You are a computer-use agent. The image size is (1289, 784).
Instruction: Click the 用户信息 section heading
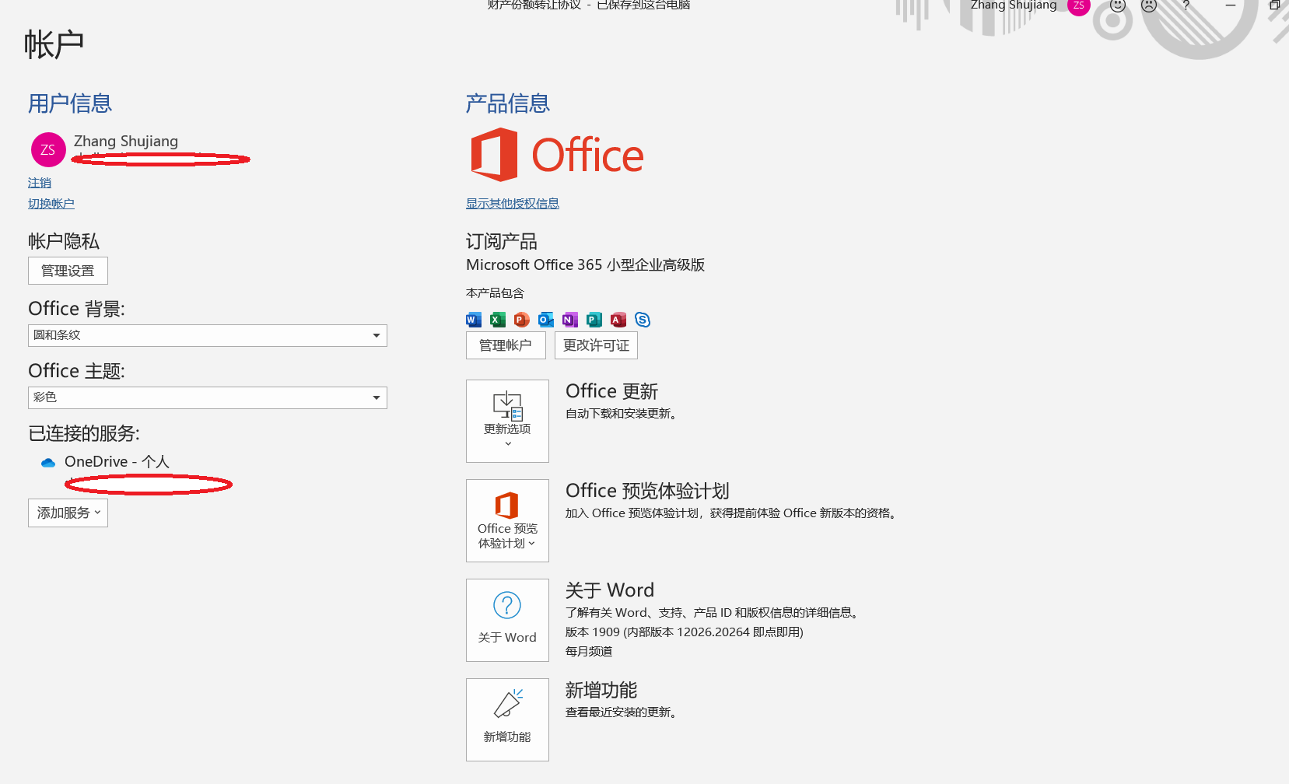tap(70, 103)
